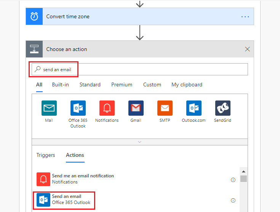Open Convert time zone ellipsis menu
Viewport: 280px width, 212px height.
pos(245,17)
